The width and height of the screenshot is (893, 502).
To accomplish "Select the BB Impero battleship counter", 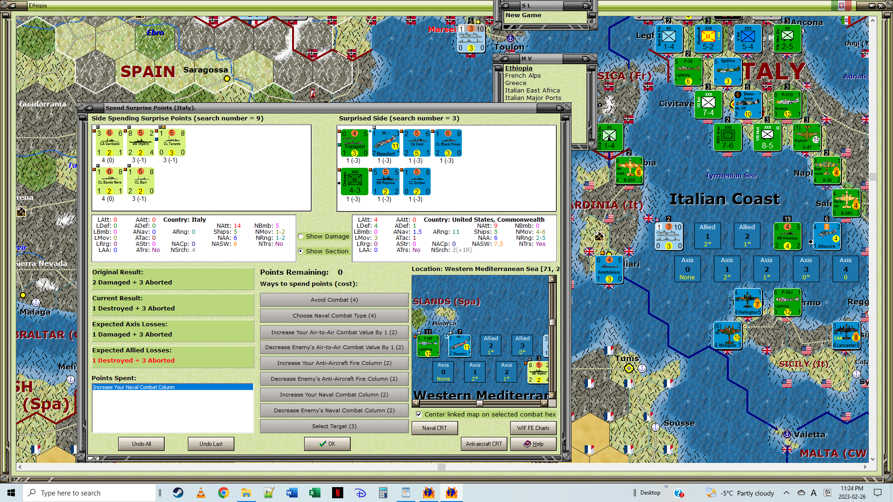I will 141,143.
